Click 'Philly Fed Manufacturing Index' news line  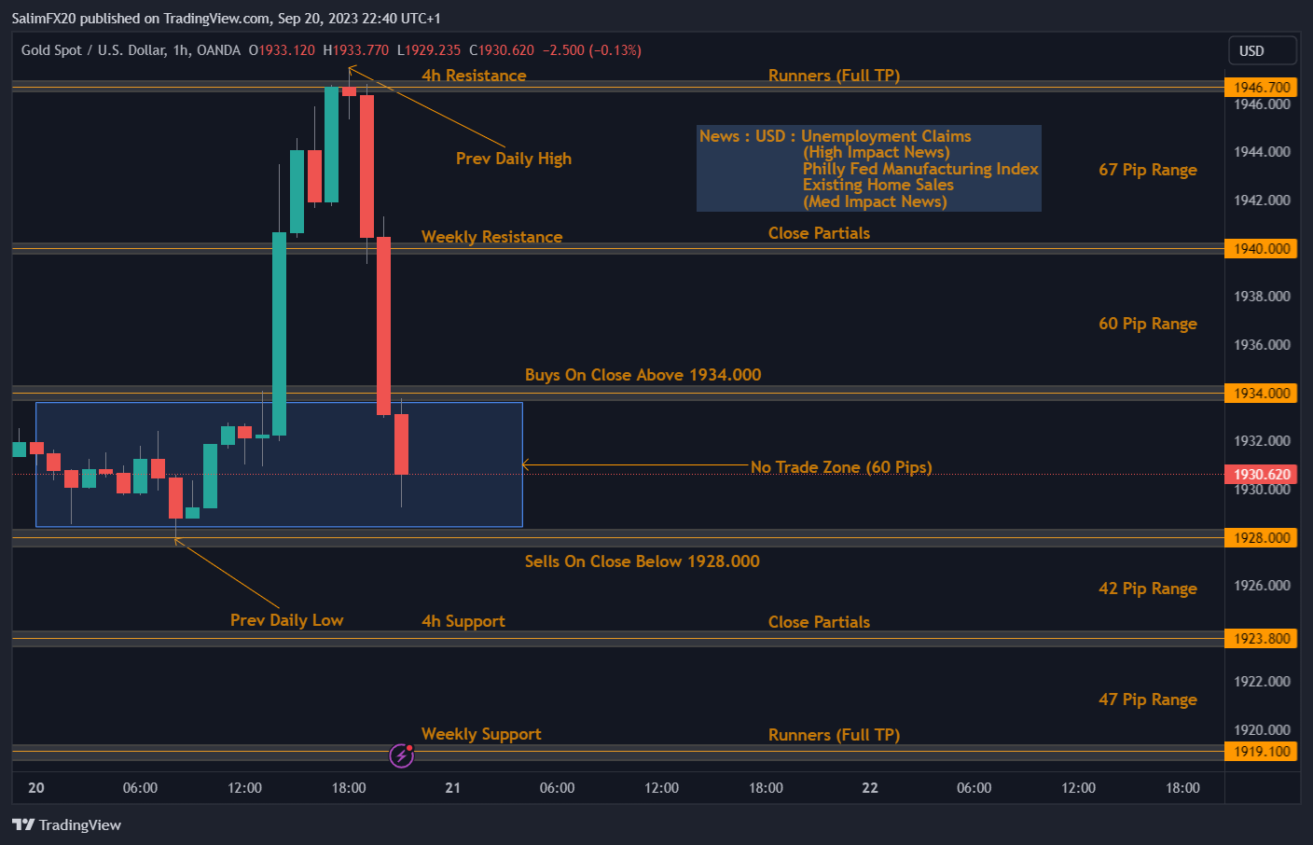point(920,169)
